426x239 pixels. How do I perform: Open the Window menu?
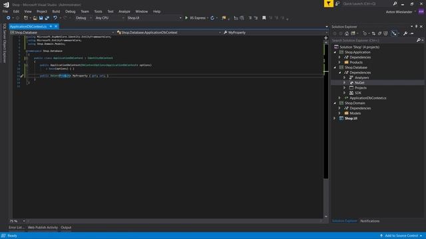142,11
